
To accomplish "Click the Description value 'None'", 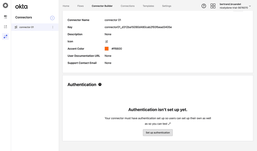I will pyautogui.click(x=108, y=34).
